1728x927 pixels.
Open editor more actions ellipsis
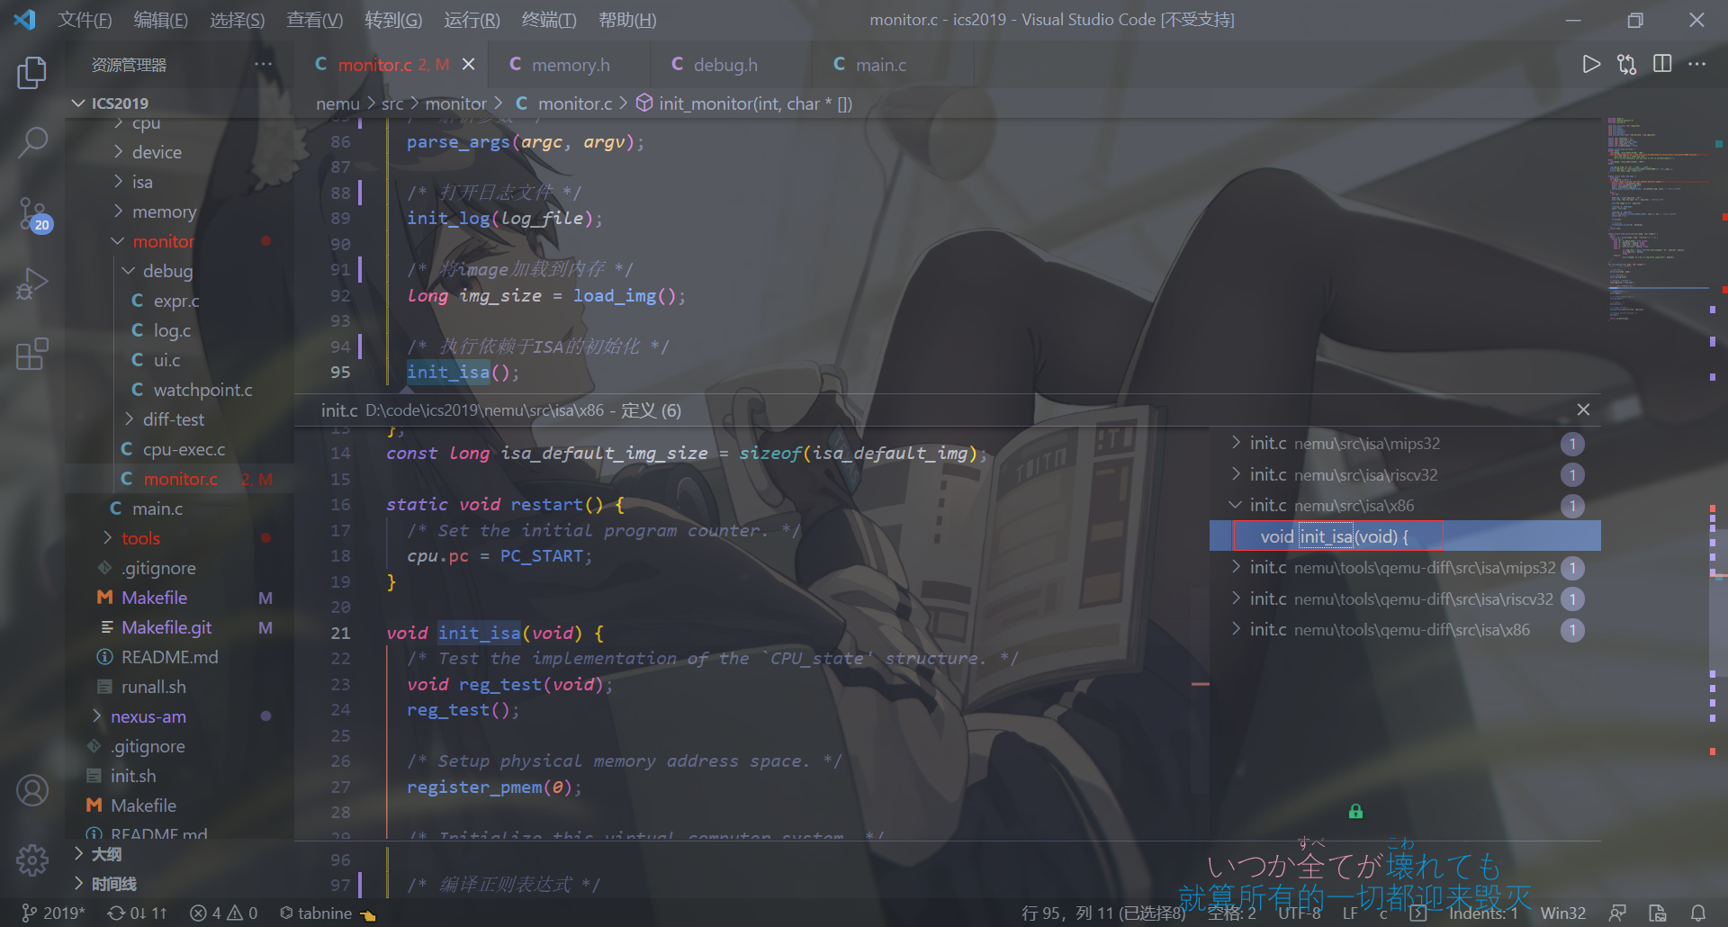coord(1696,64)
